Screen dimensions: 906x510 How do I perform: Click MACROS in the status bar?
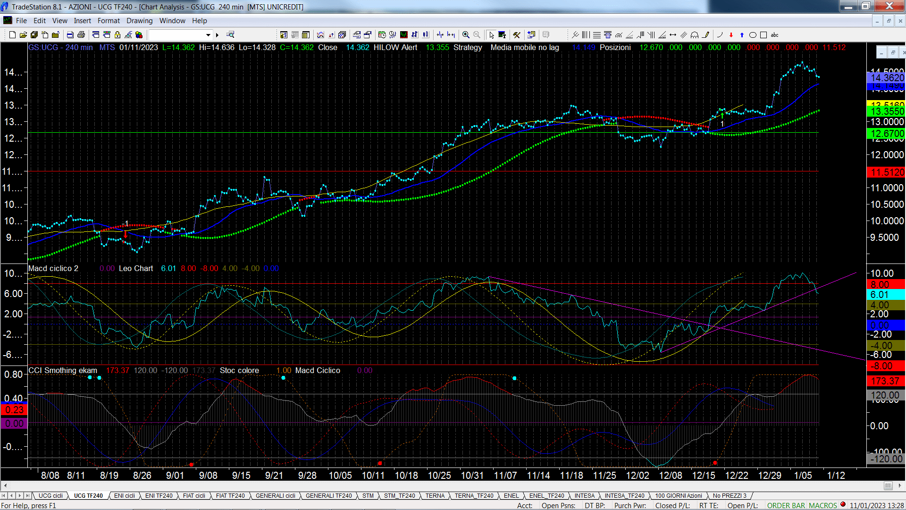pos(822,506)
